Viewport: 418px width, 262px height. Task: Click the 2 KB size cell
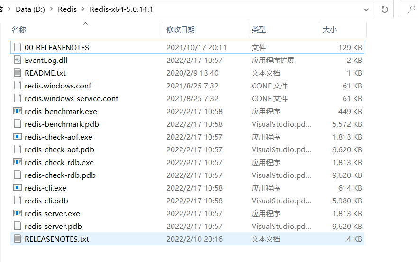click(354, 61)
